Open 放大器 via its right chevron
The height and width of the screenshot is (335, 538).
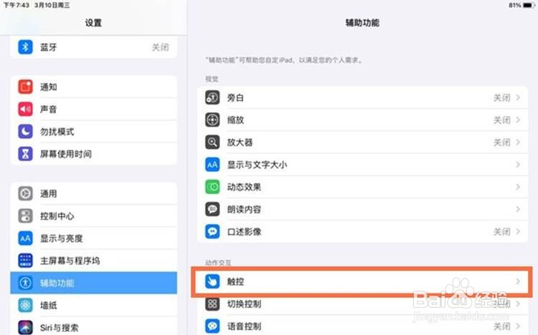[518, 142]
